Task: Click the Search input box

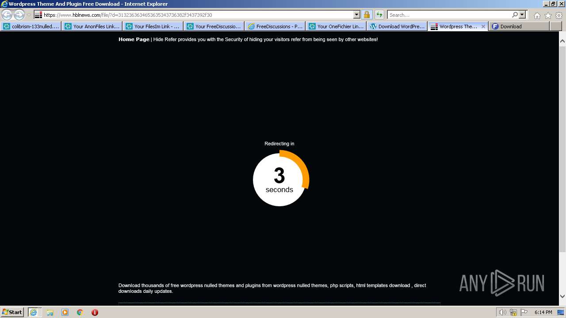Action: click(x=449, y=15)
